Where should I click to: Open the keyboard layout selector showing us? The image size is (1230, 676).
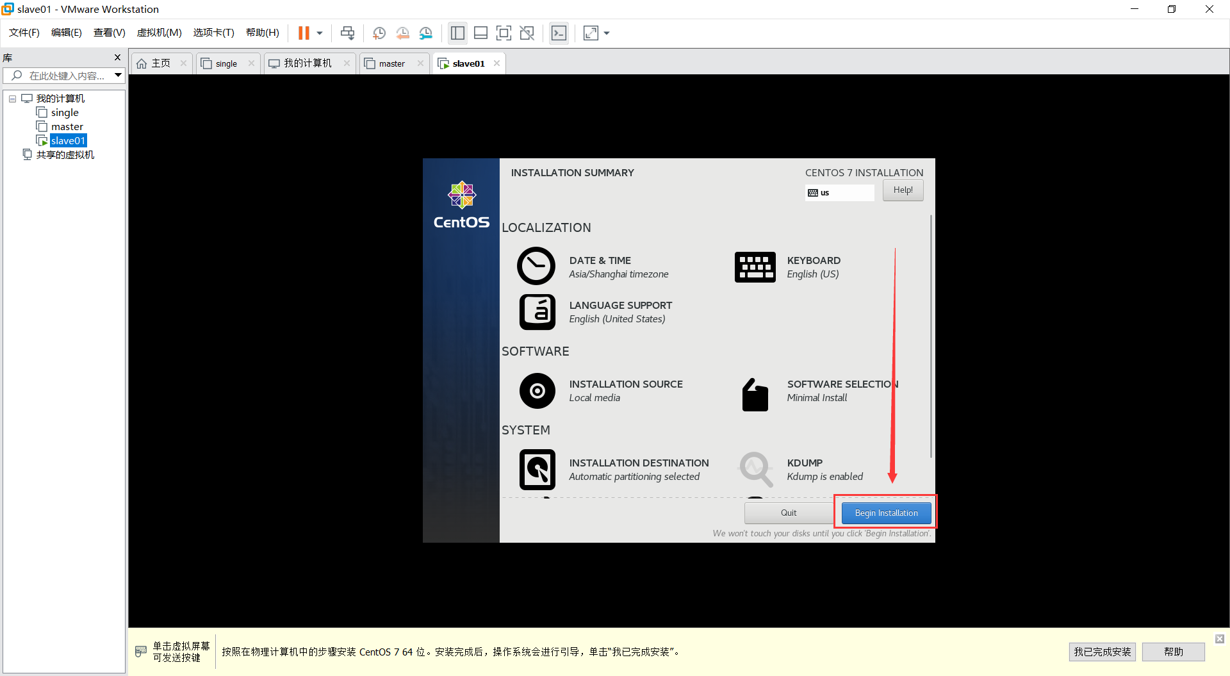pyautogui.click(x=839, y=192)
